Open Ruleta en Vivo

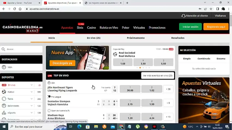(109, 28)
